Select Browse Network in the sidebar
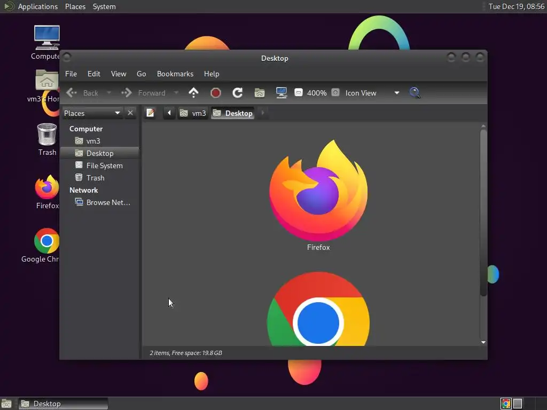 pyautogui.click(x=100, y=202)
